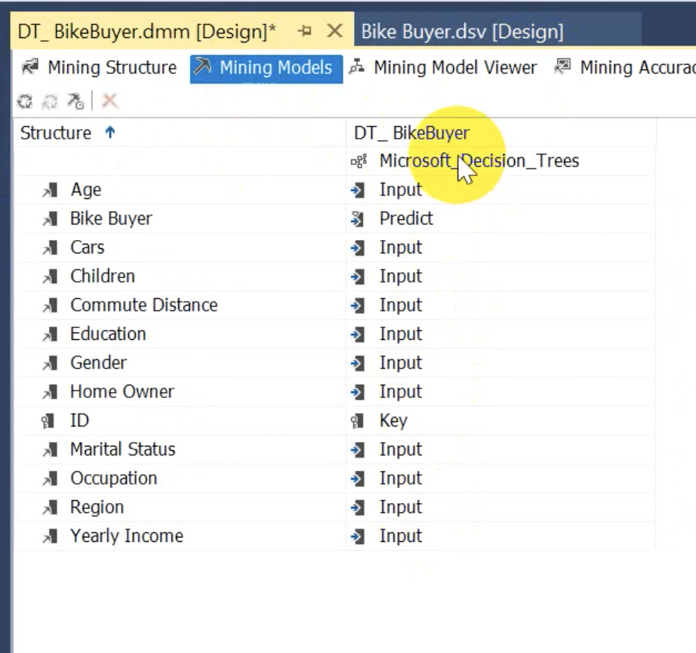The image size is (696, 653).
Task: Click the Key usage icon in ID row
Action: click(358, 421)
